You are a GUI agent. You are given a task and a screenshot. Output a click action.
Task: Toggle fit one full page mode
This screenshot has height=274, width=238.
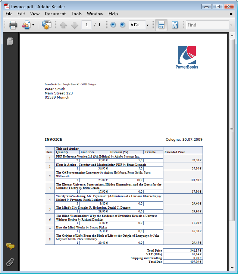click(x=175, y=25)
